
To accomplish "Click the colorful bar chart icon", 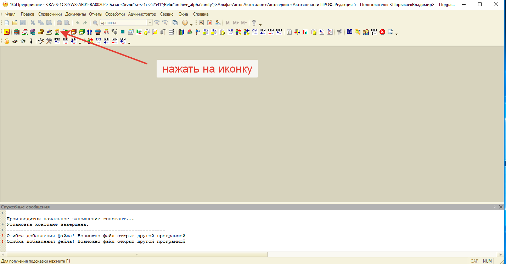I will click(305, 32).
